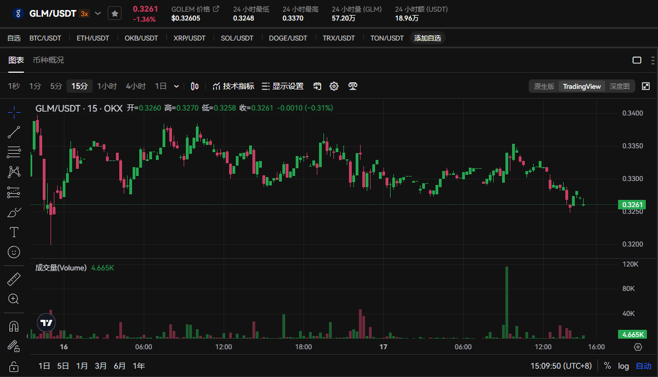Open chart settings gear icon

tap(334, 86)
